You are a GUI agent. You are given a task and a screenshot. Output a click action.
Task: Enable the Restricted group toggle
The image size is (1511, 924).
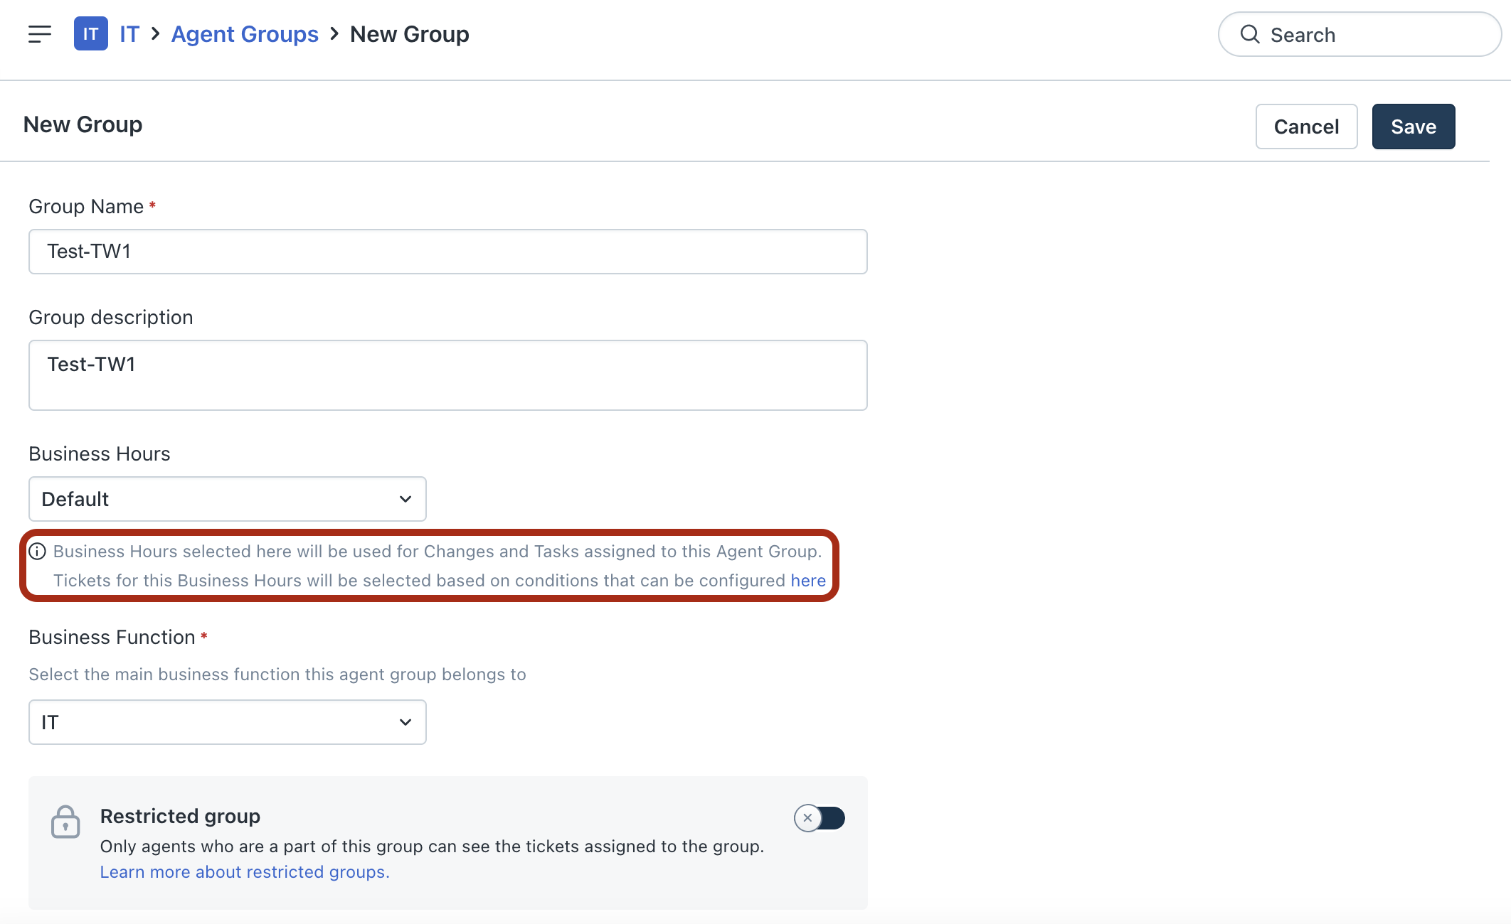pos(820,818)
